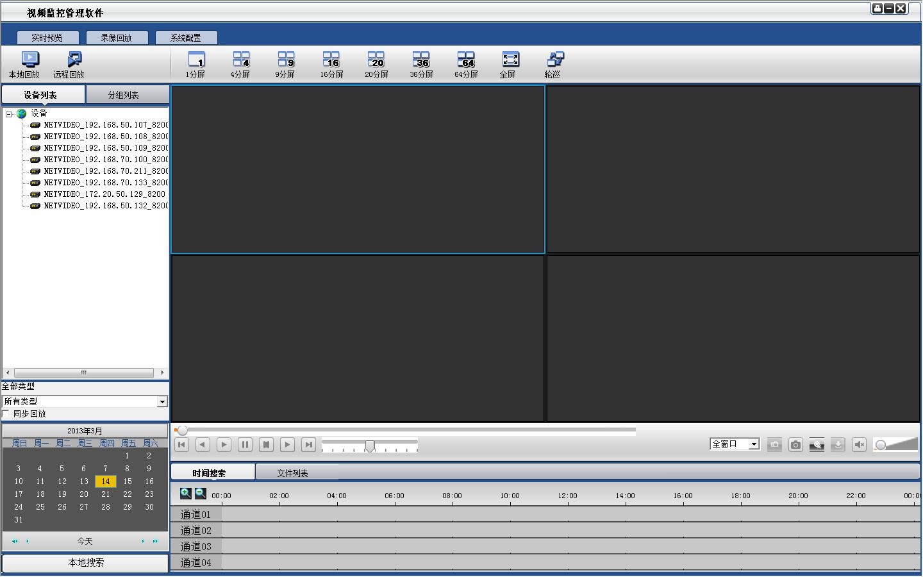923x577 pixels.
Task: Open the 所有类型 record type dropdown
Action: click(x=162, y=401)
